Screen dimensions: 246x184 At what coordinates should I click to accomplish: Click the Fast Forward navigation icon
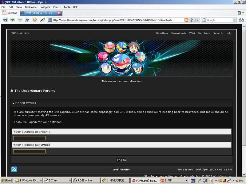point(27,20)
